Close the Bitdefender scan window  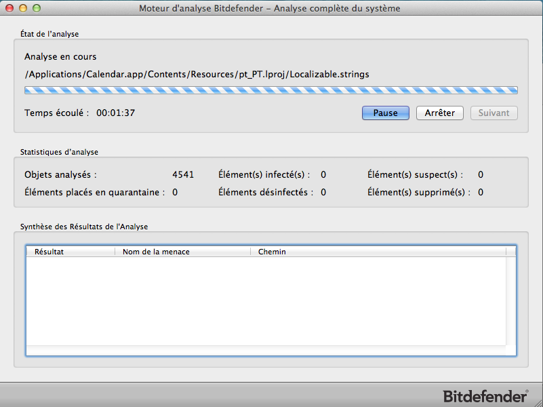pos(9,8)
